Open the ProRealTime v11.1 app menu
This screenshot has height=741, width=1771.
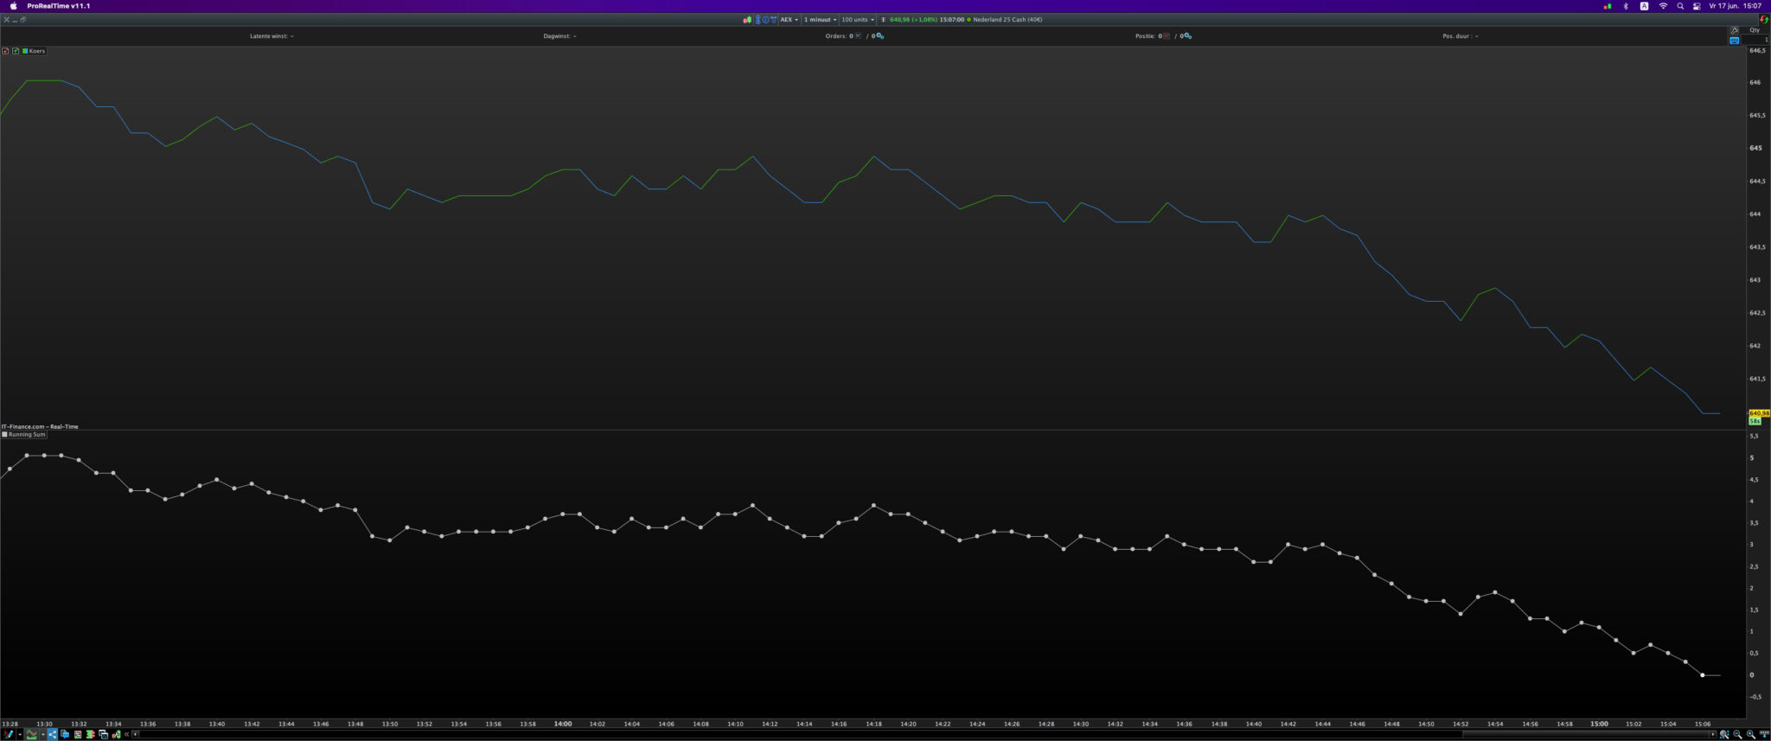pyautogui.click(x=58, y=6)
